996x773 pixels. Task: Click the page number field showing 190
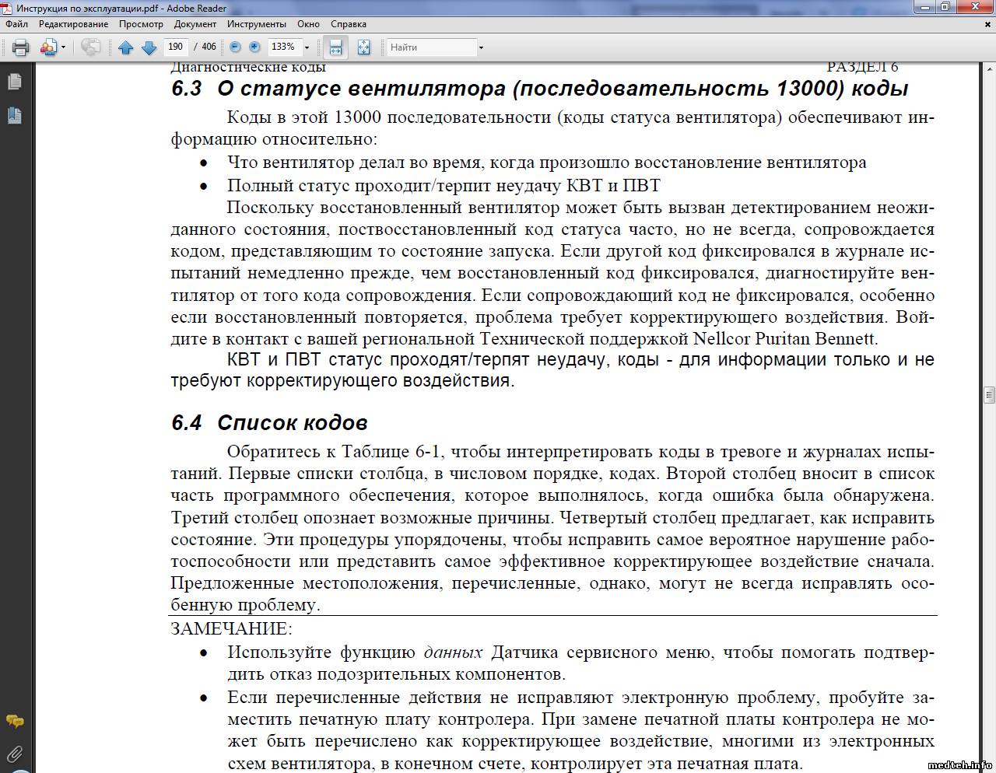click(176, 47)
